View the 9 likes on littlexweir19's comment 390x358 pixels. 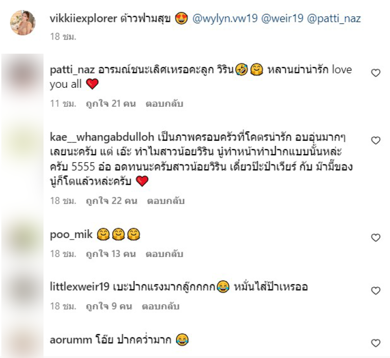(x=109, y=306)
